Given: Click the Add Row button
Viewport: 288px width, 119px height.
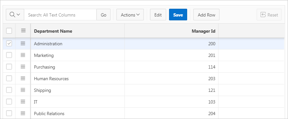Looking at the screenshot, I should tap(206, 15).
